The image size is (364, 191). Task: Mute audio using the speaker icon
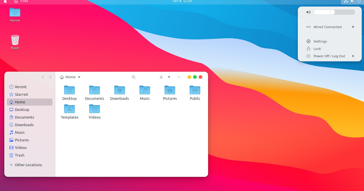[x=308, y=12]
